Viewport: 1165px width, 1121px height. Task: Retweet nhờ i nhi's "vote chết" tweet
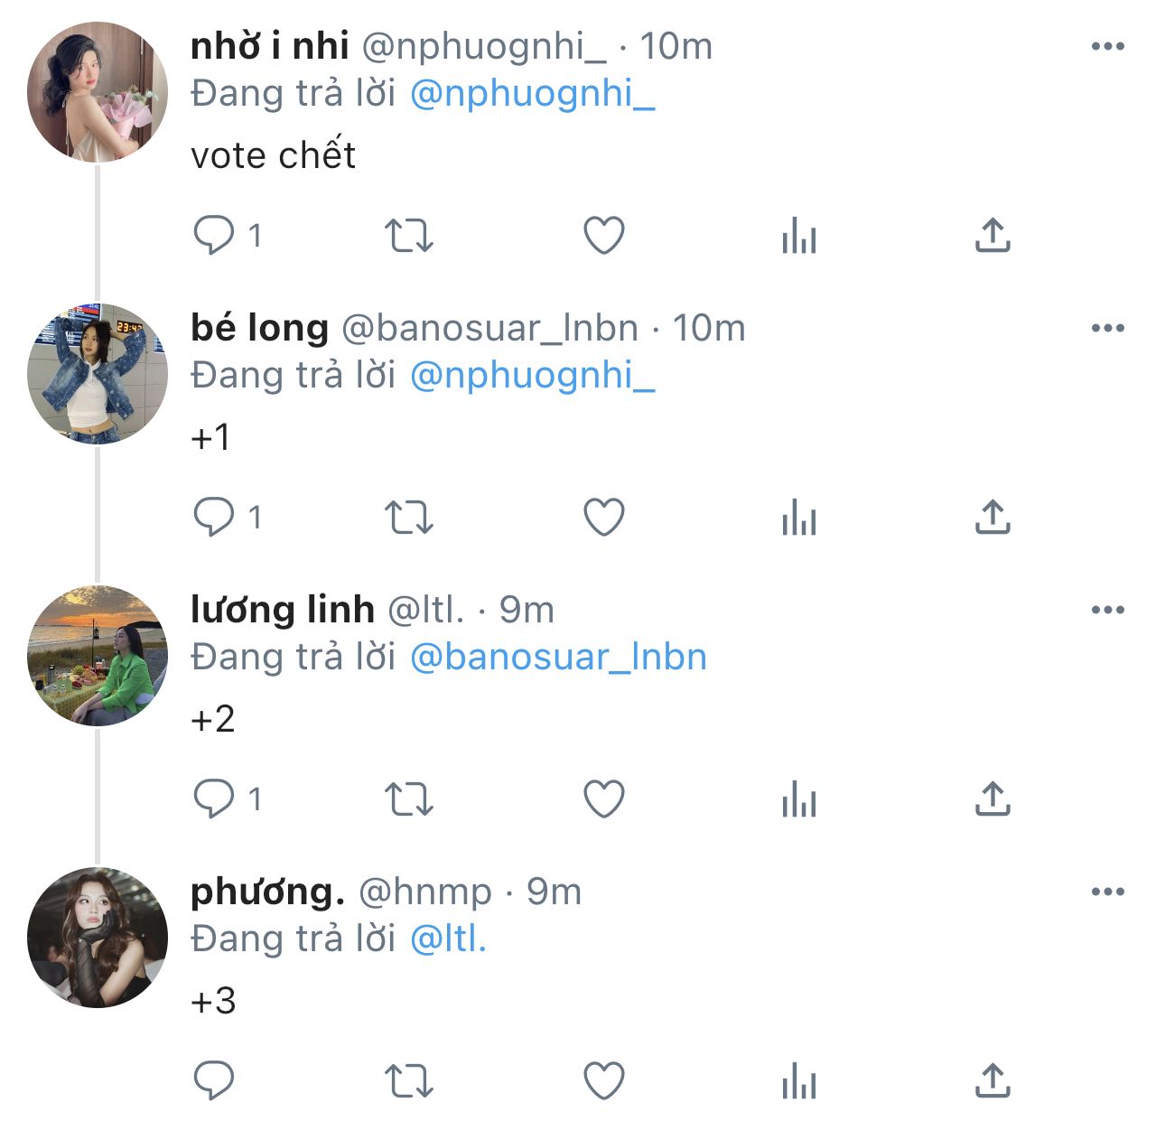[x=409, y=236]
